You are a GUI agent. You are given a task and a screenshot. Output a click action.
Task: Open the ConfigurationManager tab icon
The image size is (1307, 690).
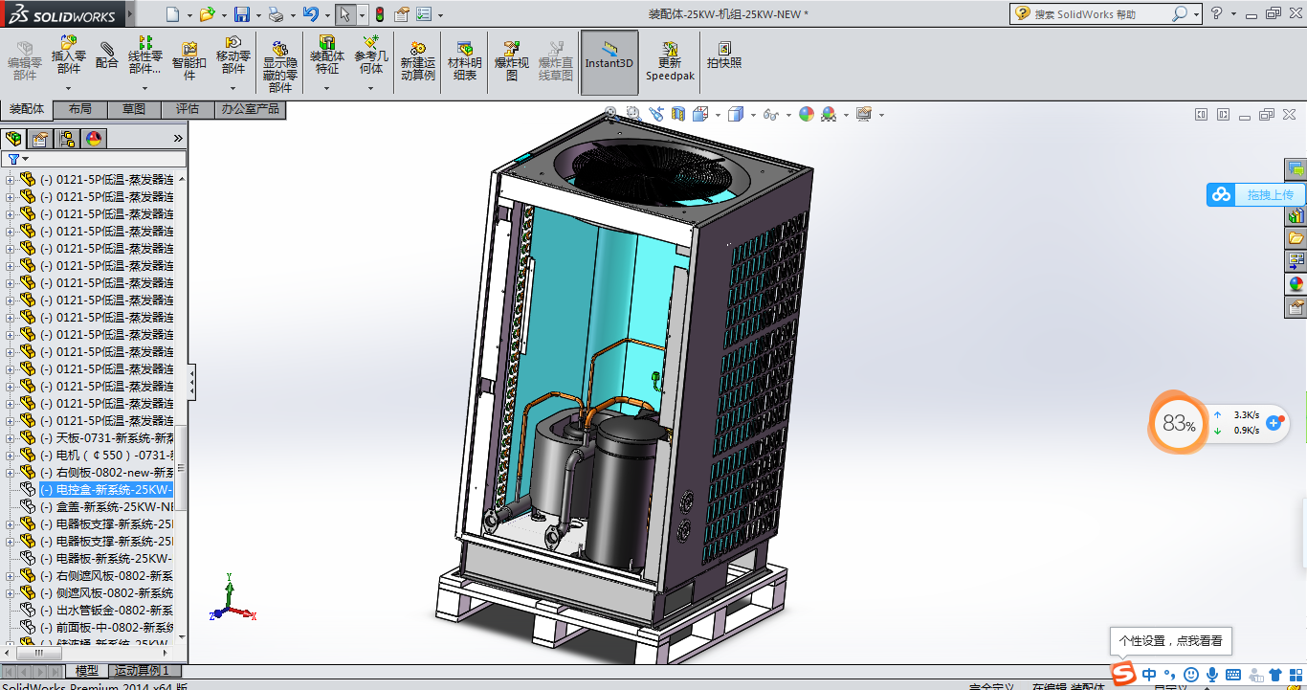point(67,139)
